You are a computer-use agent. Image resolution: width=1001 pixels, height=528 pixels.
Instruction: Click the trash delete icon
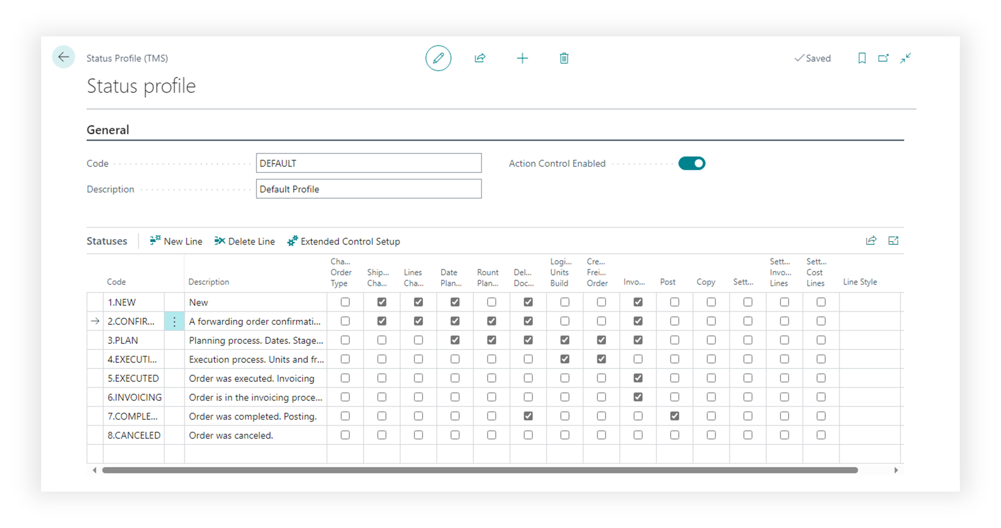[564, 58]
